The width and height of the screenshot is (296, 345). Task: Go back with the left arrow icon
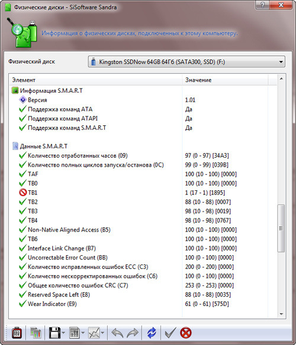pyautogui.click(x=117, y=333)
